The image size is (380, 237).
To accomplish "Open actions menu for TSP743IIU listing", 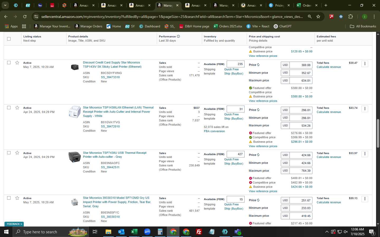I will coord(365,154).
